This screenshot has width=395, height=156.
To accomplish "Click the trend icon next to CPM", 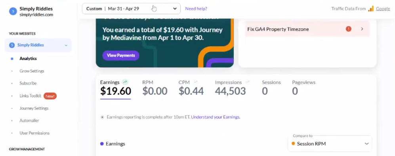I will tap(195, 82).
